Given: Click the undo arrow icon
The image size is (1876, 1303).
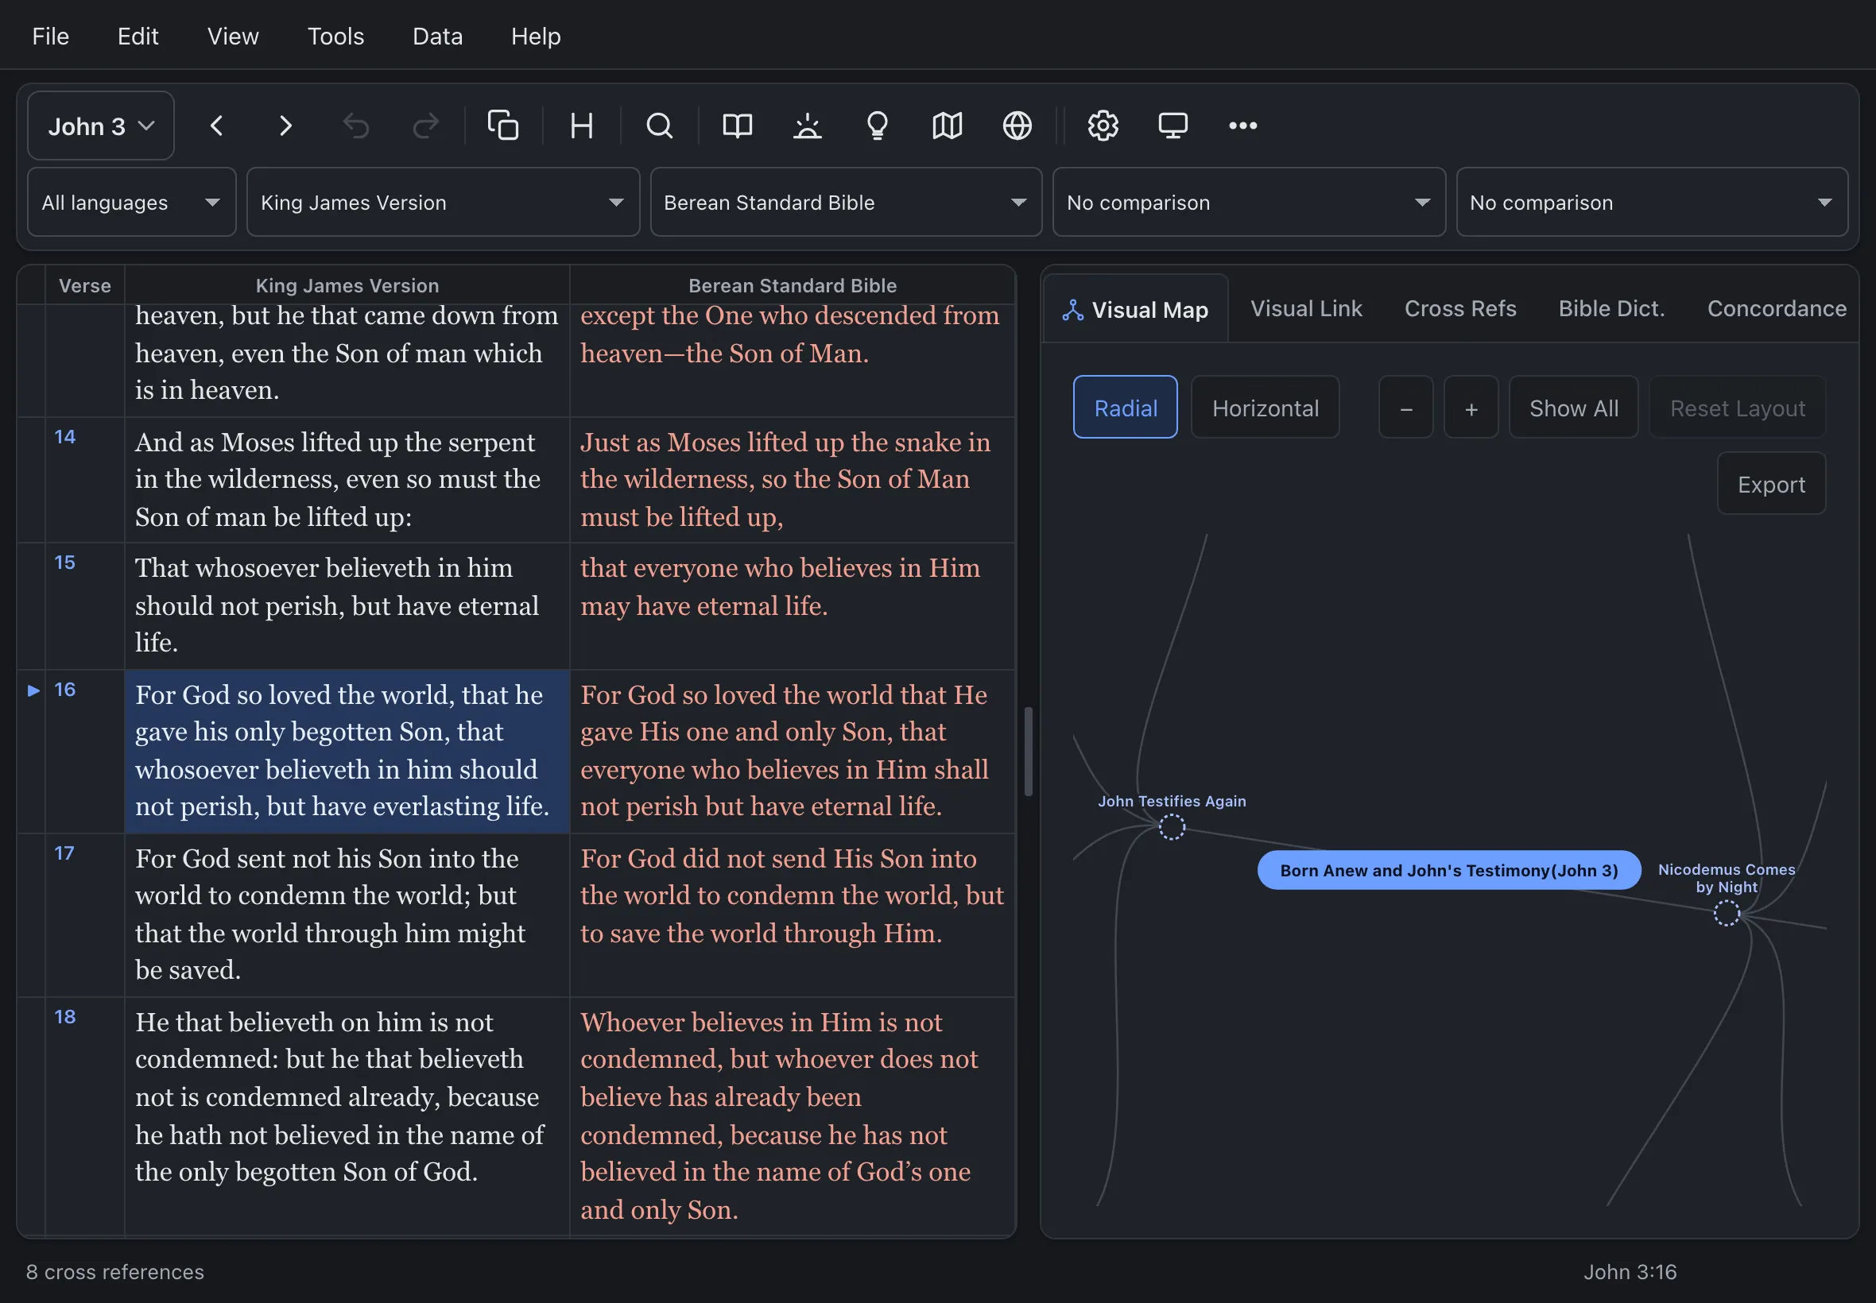Looking at the screenshot, I should (x=355, y=126).
